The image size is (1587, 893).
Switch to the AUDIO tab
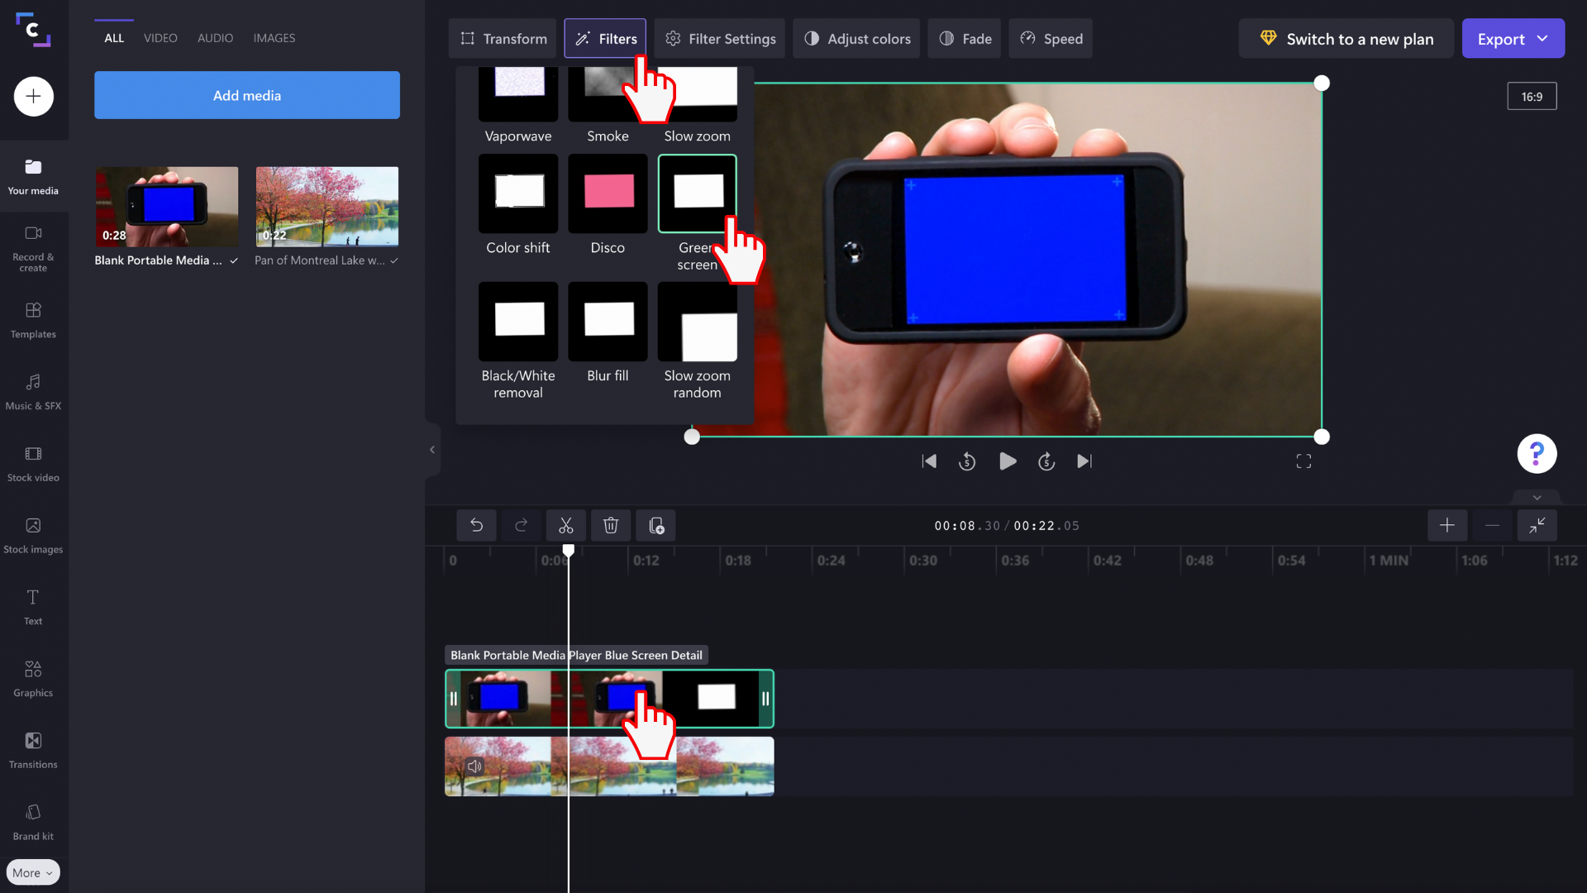[214, 37]
